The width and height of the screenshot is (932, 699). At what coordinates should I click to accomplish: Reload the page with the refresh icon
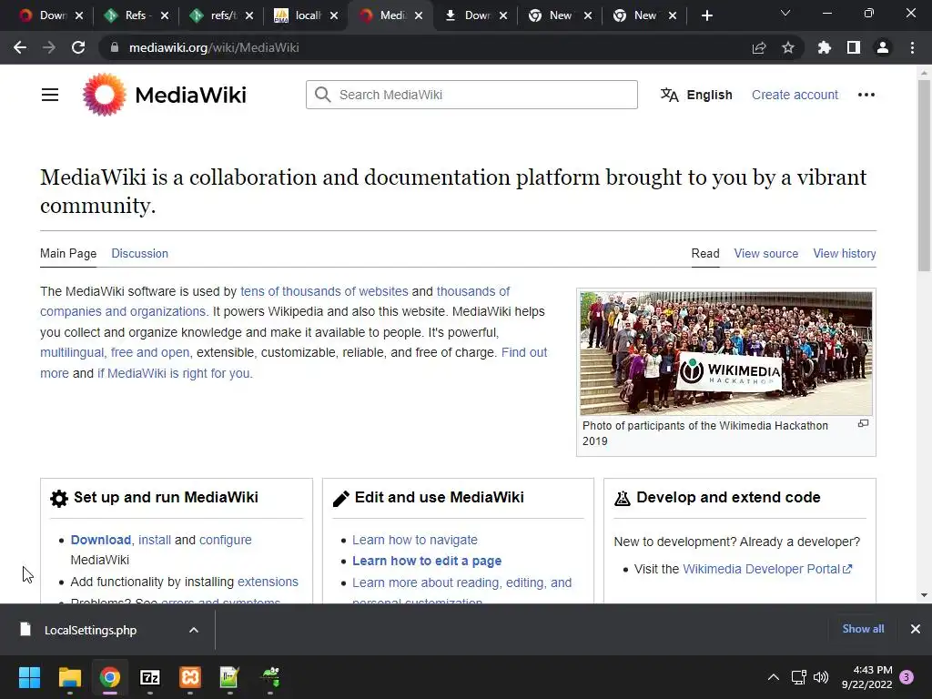coord(78,47)
